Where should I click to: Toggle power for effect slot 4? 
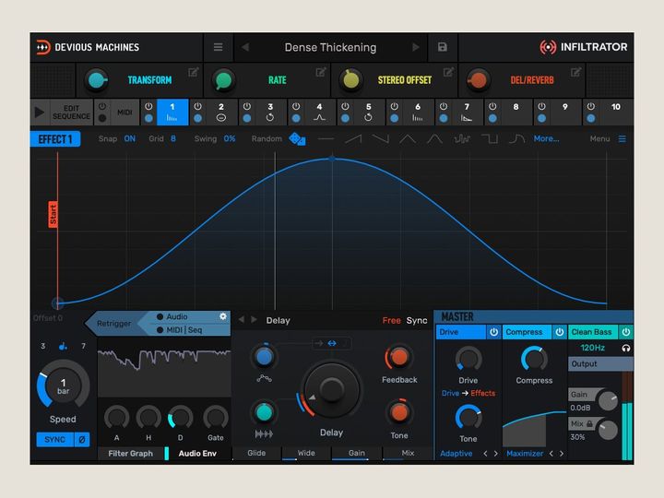pos(296,107)
